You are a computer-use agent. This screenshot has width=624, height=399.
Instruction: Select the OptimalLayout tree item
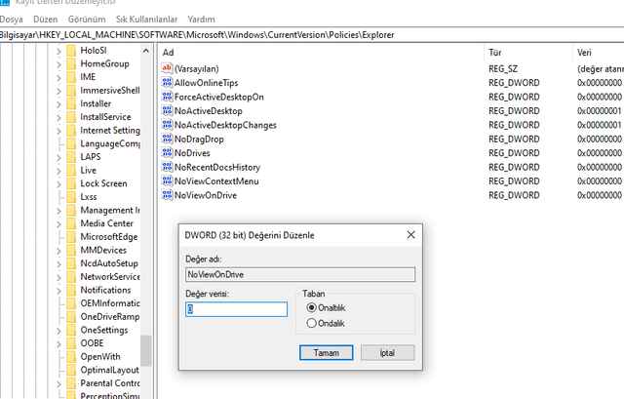point(109,370)
